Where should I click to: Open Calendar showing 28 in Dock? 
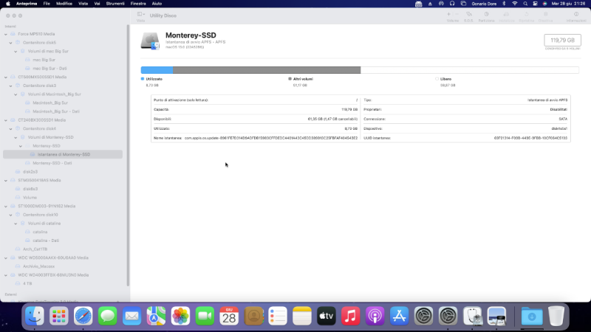[229, 316]
